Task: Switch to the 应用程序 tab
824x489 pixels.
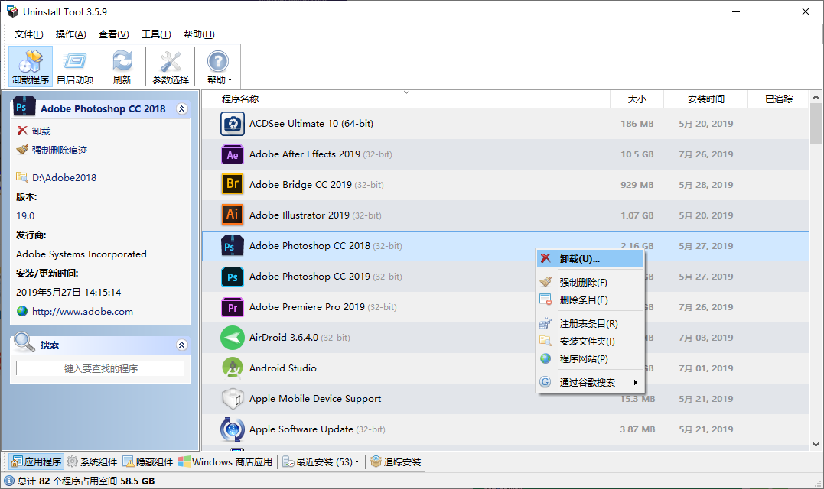Action: [36, 461]
